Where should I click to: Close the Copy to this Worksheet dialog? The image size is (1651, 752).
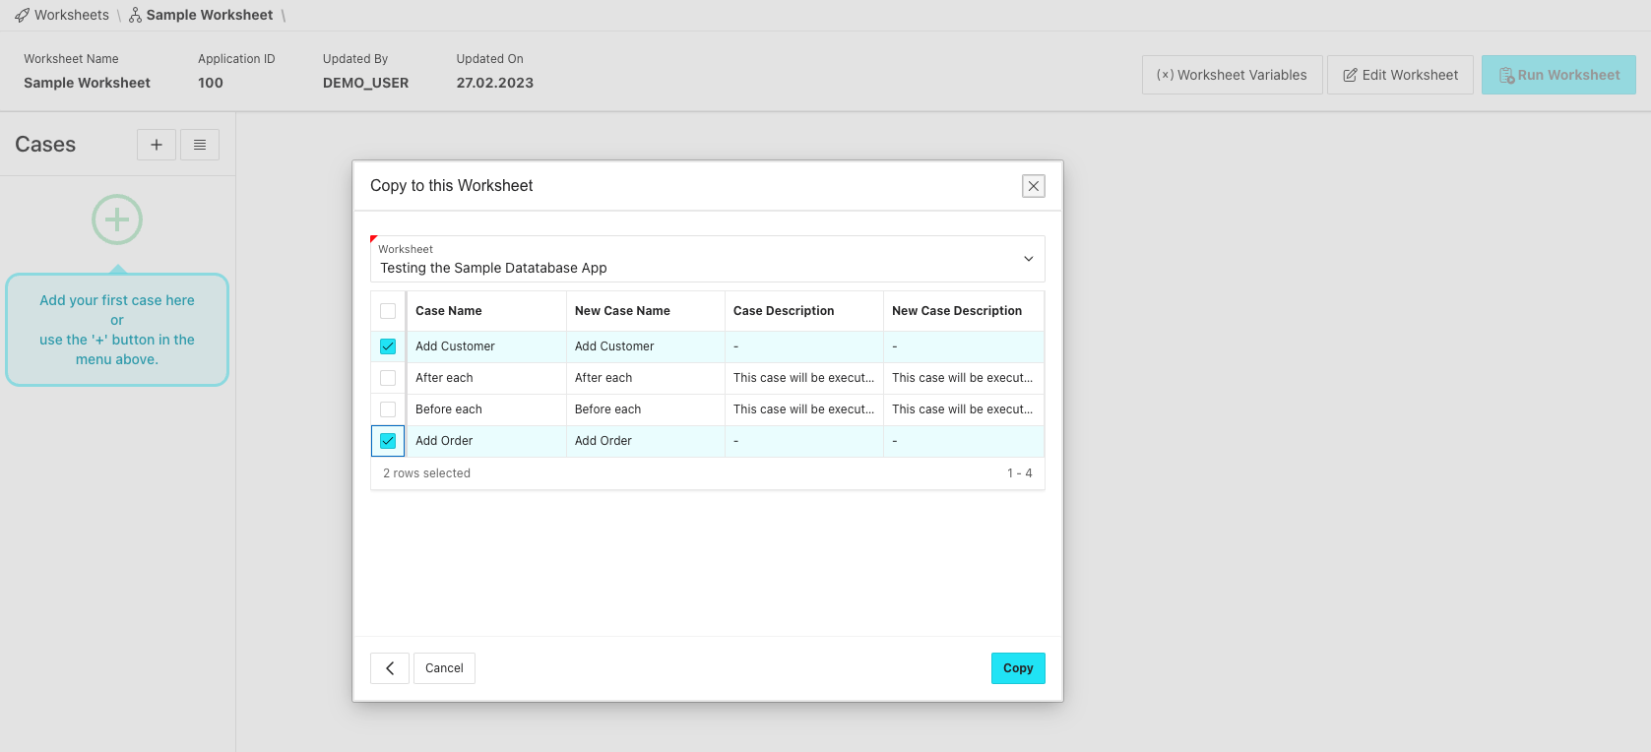pyautogui.click(x=1034, y=186)
